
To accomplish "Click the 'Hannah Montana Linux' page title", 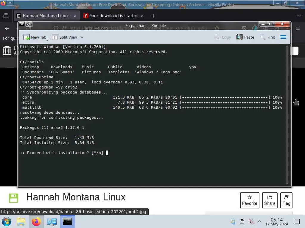I will [76, 197].
